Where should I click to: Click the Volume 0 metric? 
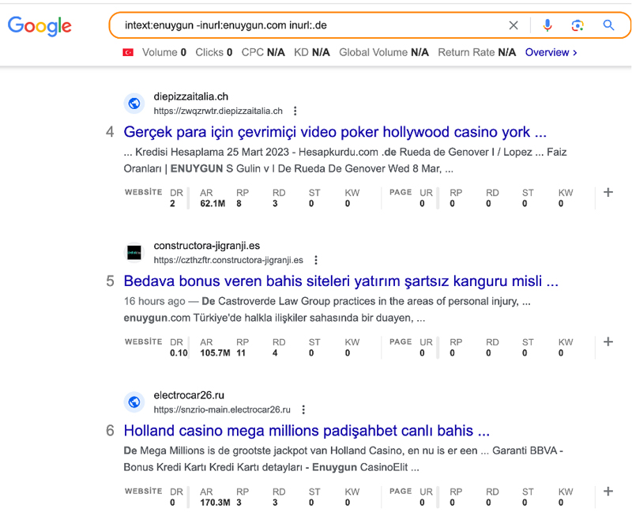[x=164, y=52]
